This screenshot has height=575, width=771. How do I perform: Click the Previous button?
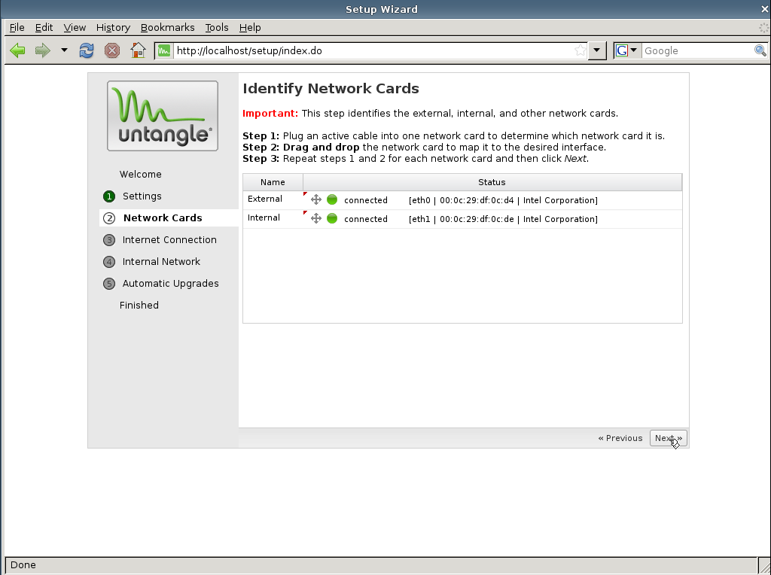[620, 438]
